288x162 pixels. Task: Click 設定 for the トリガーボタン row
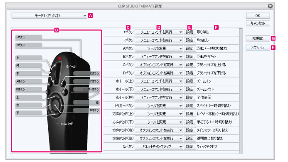[x=190, y=106]
